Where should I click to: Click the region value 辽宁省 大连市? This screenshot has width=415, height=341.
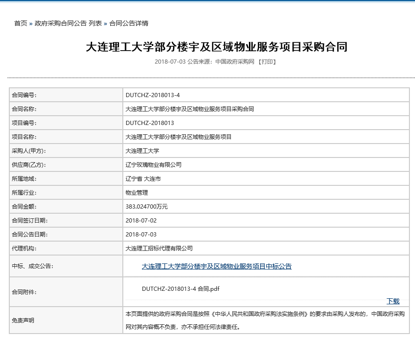143,179
